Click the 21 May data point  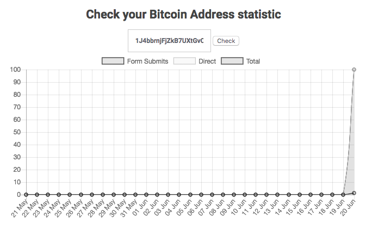point(26,195)
